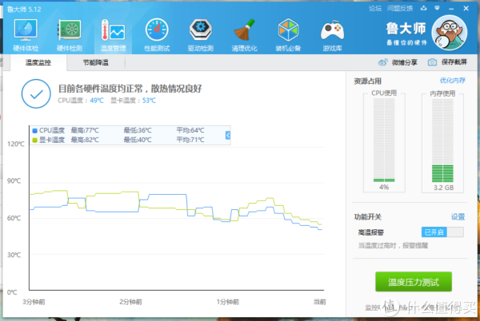Click 保存截屏 camera button
Screen dimensions: 480x321
coord(447,62)
